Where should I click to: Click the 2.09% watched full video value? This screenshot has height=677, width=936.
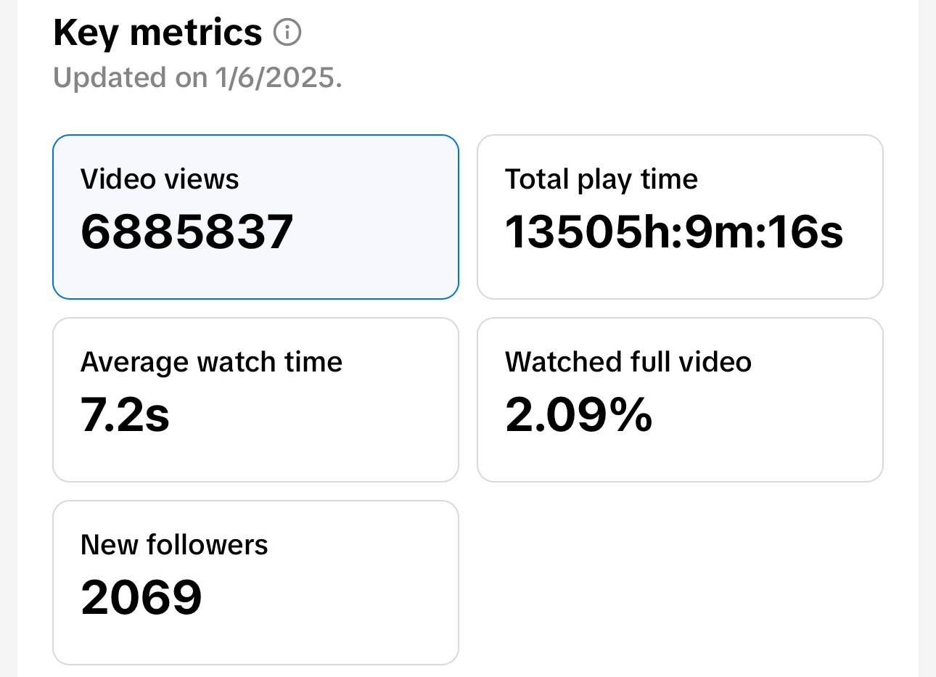pyautogui.click(x=578, y=415)
